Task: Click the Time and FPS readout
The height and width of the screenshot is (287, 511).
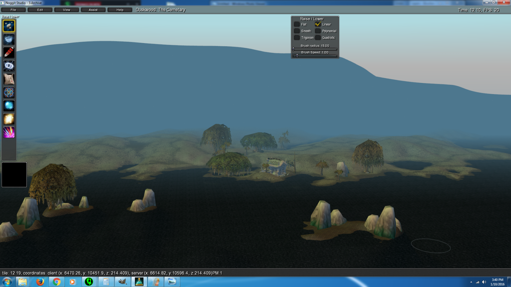Action: pos(478,10)
